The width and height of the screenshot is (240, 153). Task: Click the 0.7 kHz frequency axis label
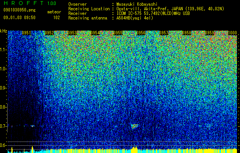point(3,126)
